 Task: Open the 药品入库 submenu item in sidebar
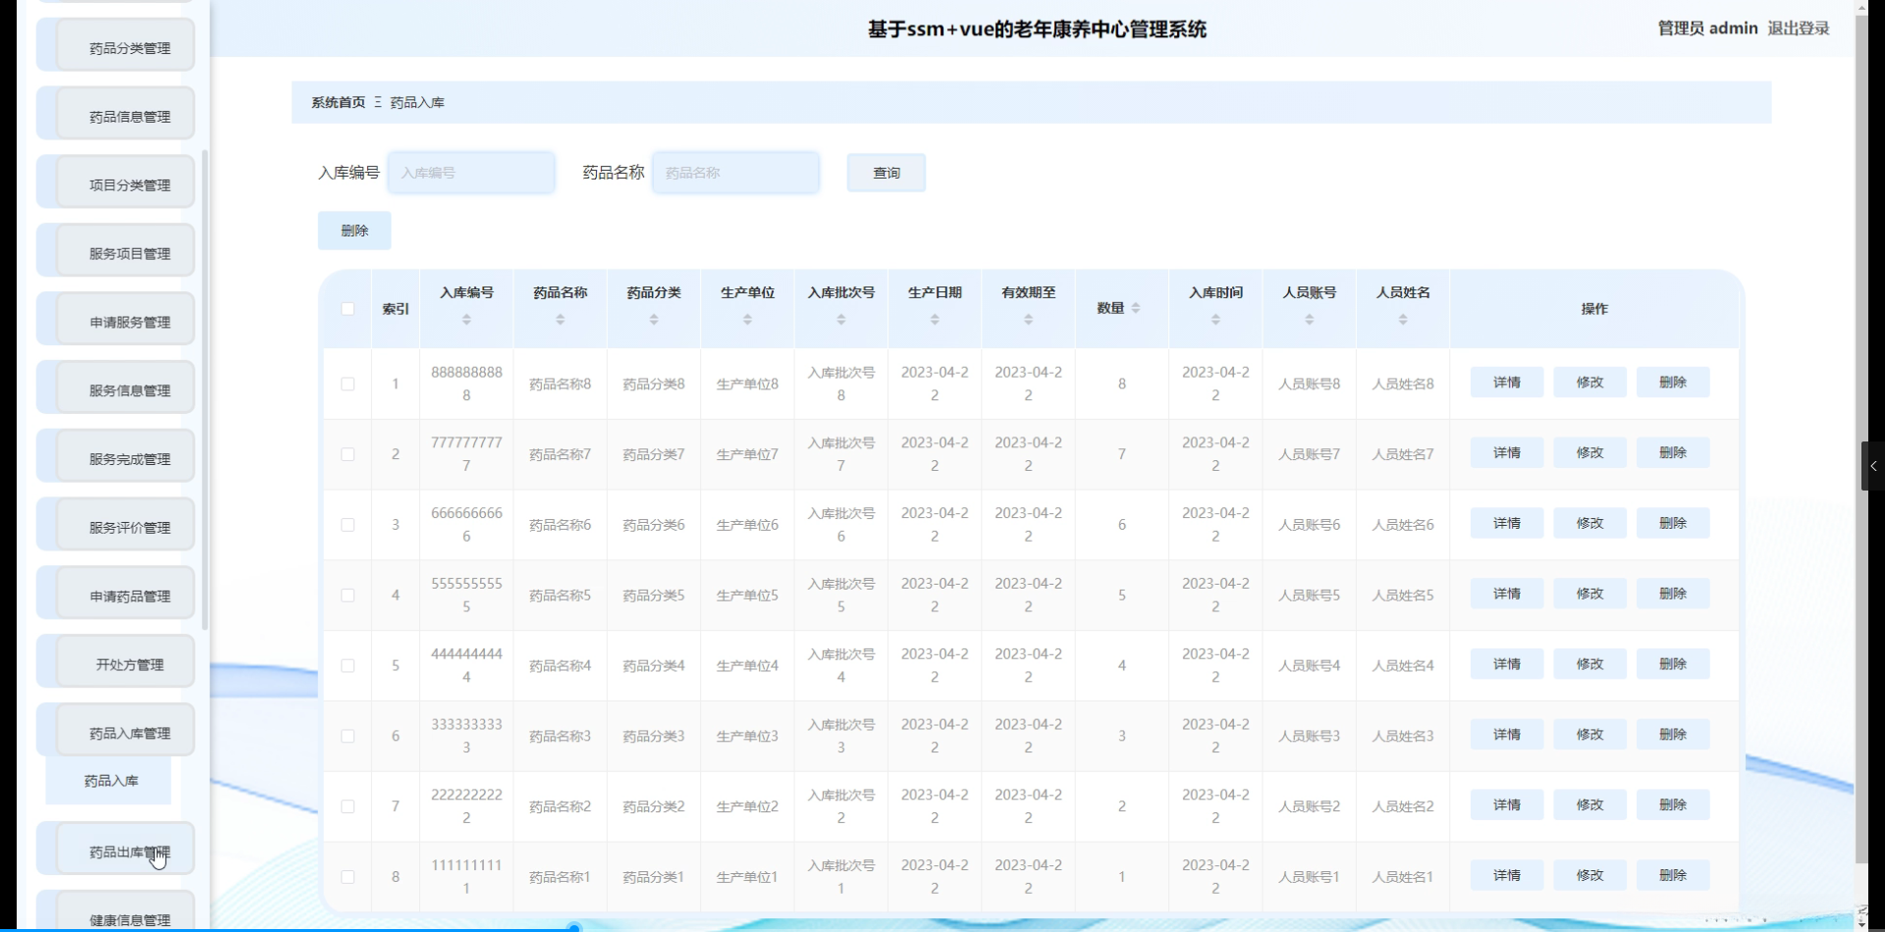point(110,781)
